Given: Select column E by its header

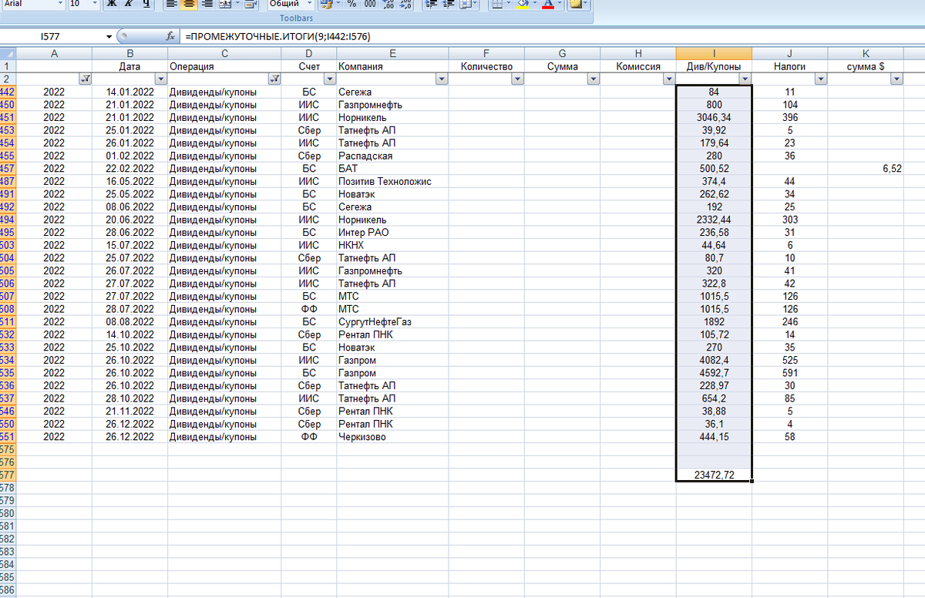Looking at the screenshot, I should pyautogui.click(x=392, y=53).
